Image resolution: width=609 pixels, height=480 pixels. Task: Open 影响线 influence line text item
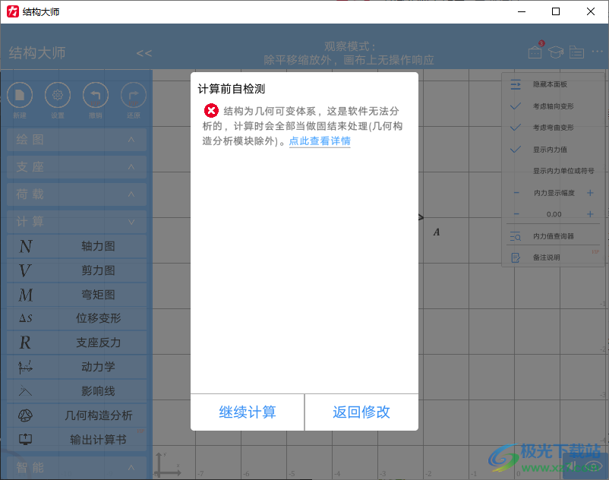click(98, 391)
